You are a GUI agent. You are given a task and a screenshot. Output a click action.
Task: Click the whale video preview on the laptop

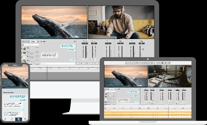point(126,76)
